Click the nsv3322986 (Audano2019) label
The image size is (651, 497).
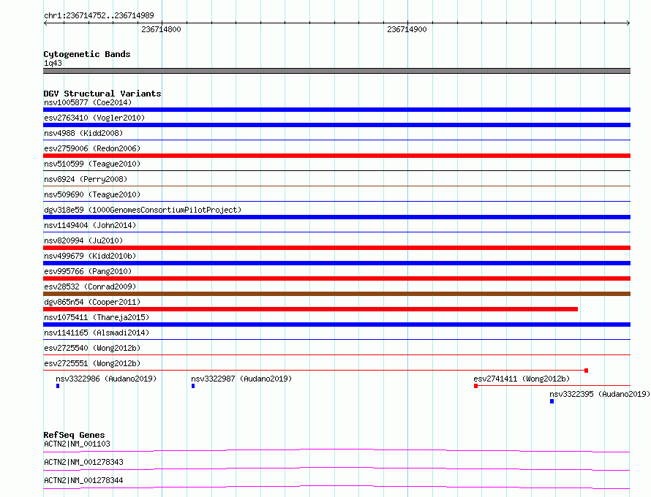(106, 379)
